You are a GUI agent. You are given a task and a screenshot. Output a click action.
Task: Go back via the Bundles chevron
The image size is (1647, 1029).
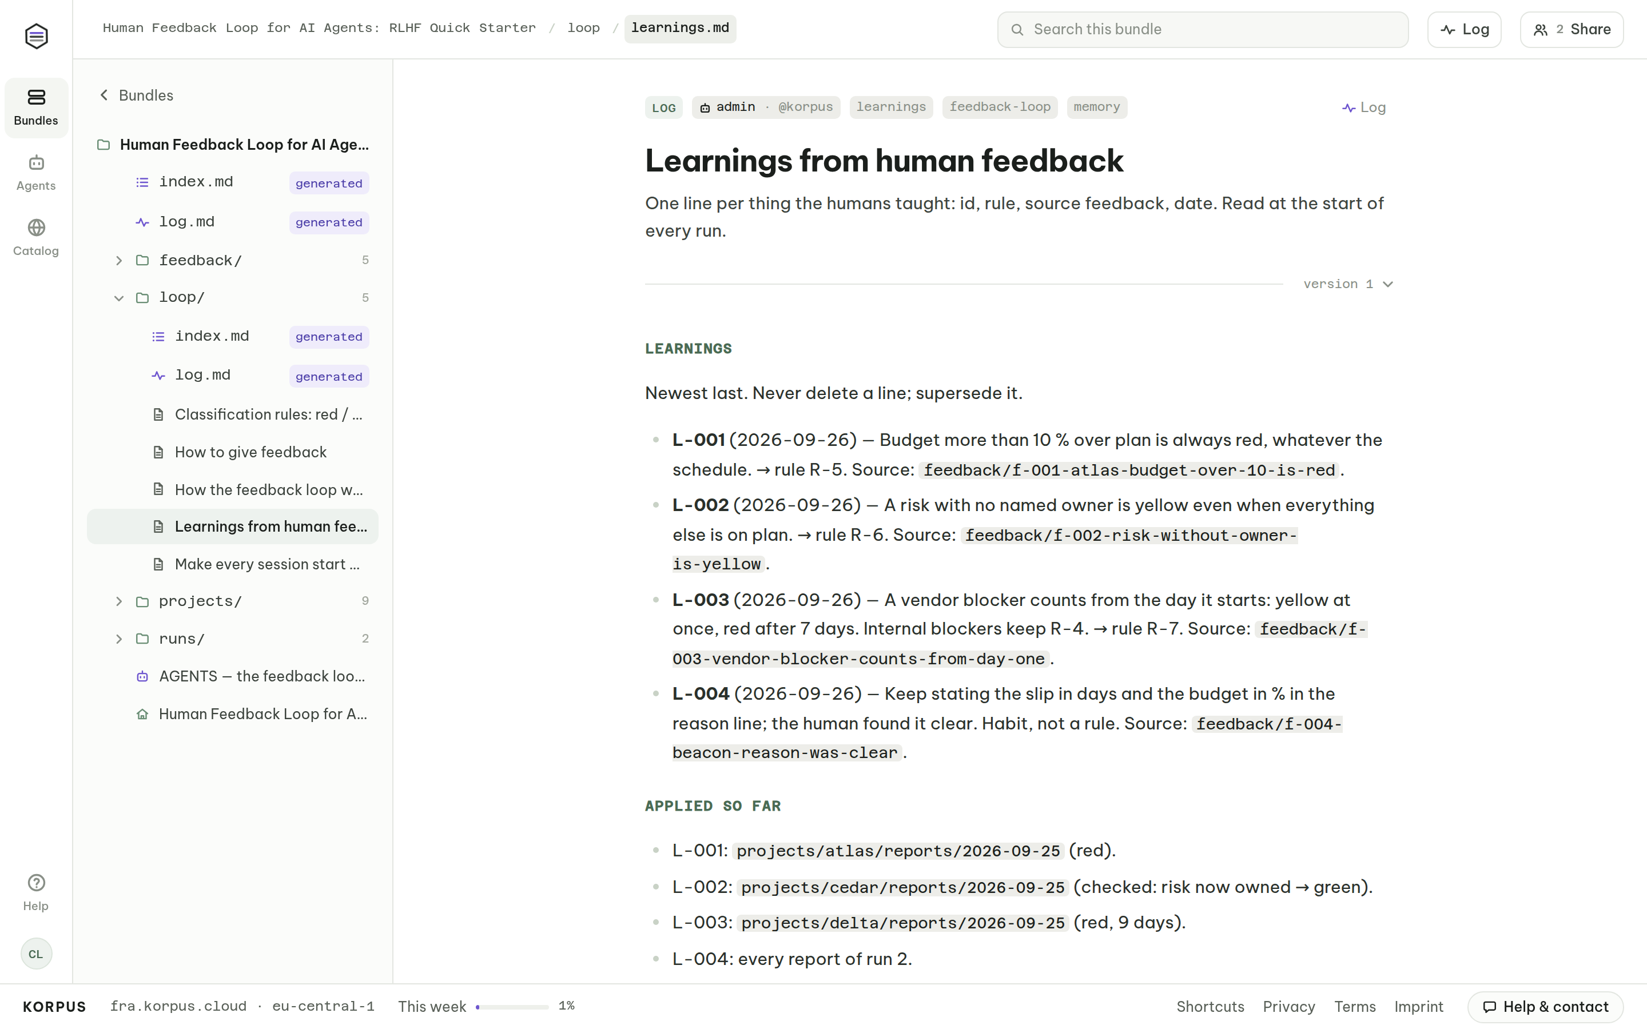[x=104, y=95]
